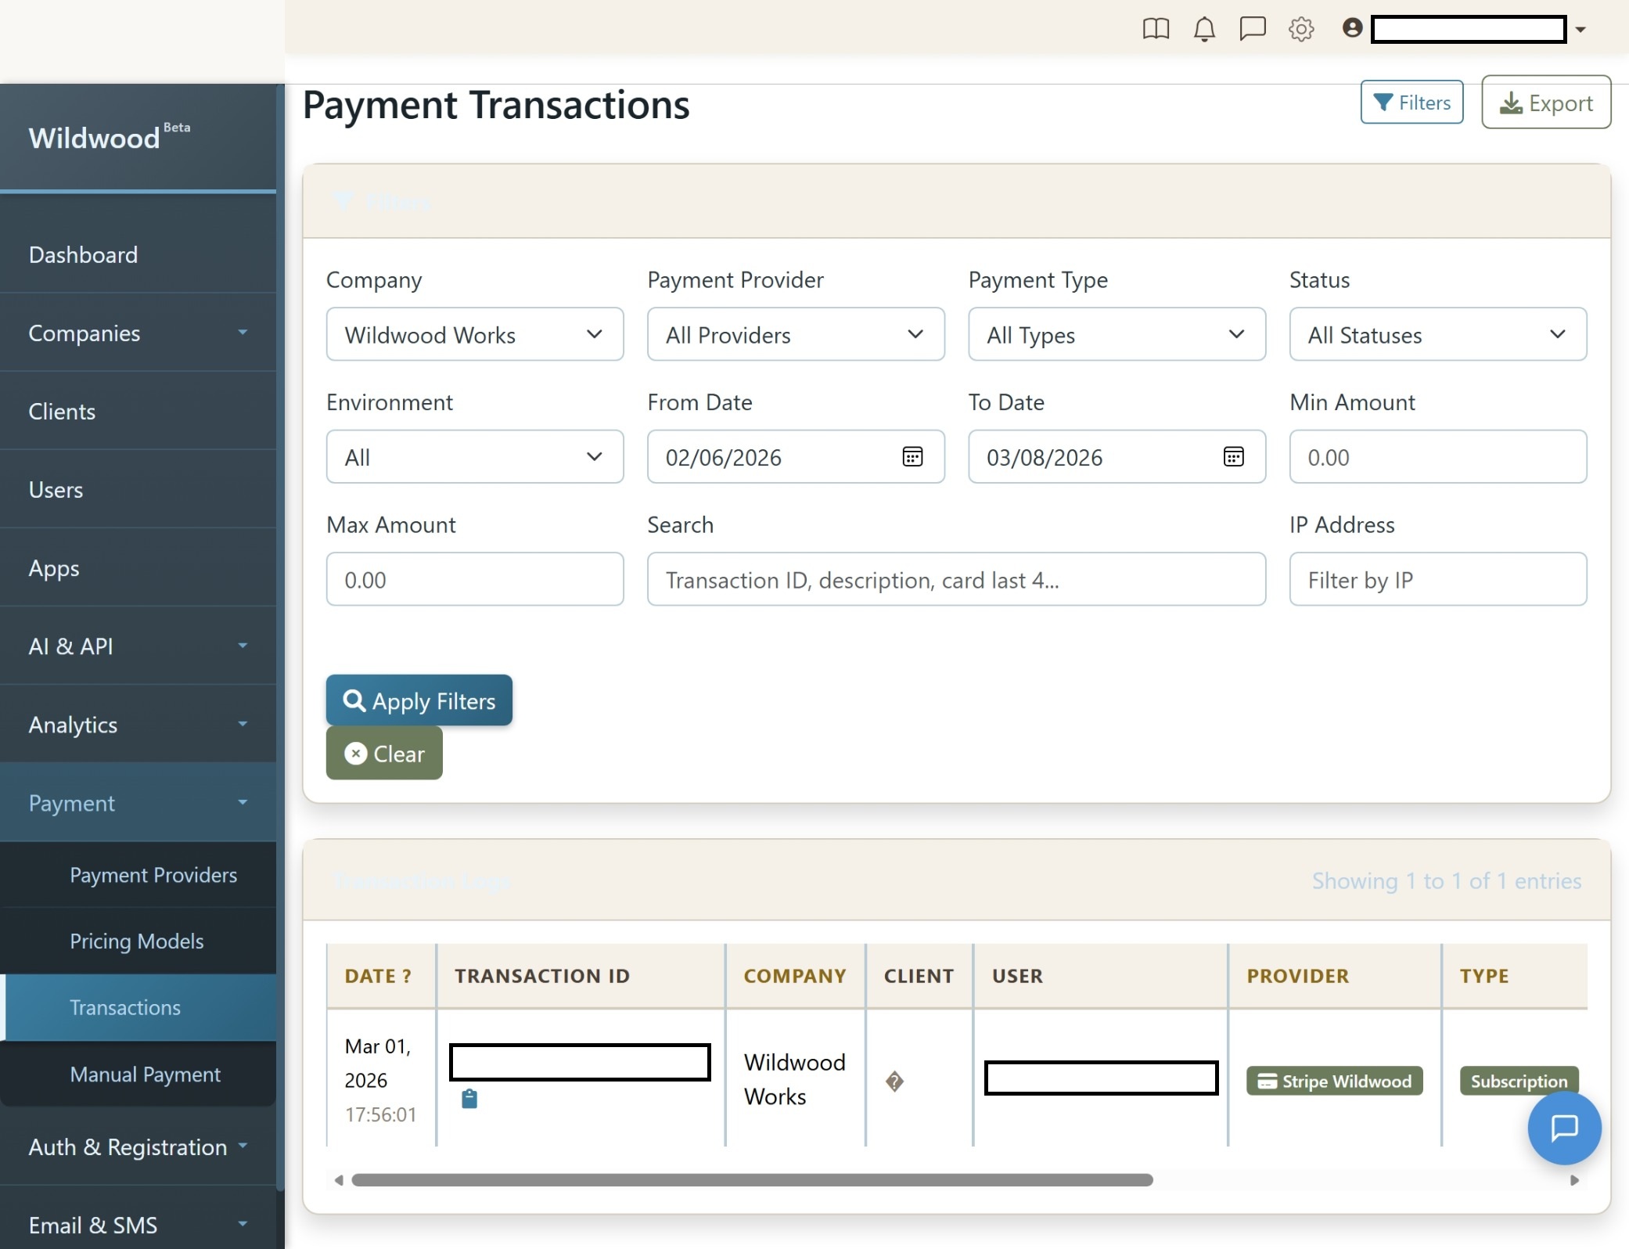The height and width of the screenshot is (1249, 1629).
Task: Collapse the Payment section in the sidebar
Action: click(x=138, y=803)
